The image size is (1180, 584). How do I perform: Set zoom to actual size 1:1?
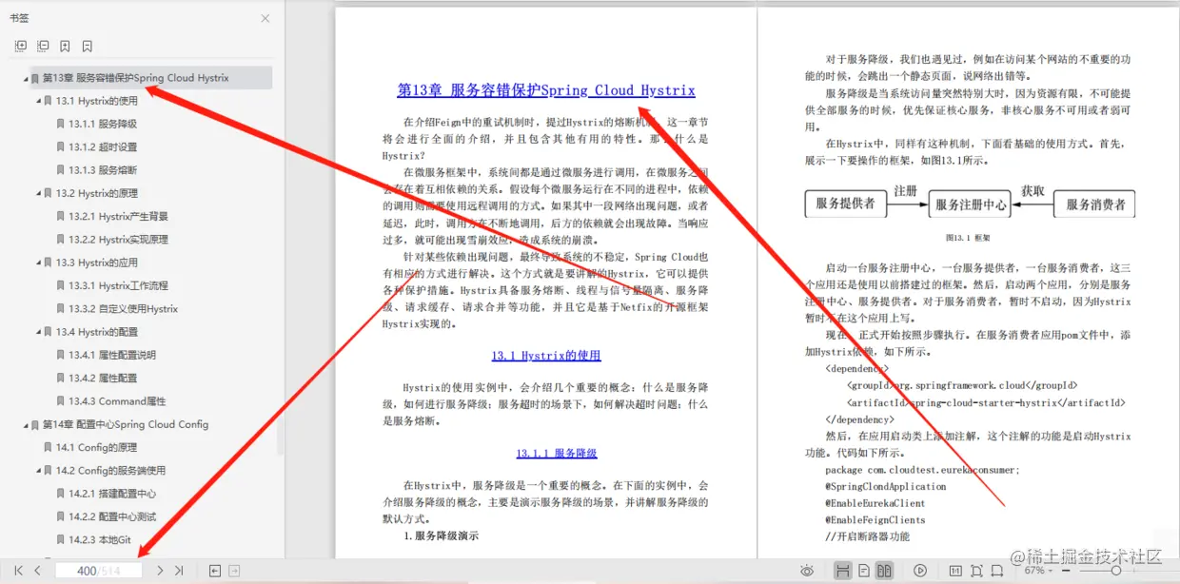pos(955,571)
